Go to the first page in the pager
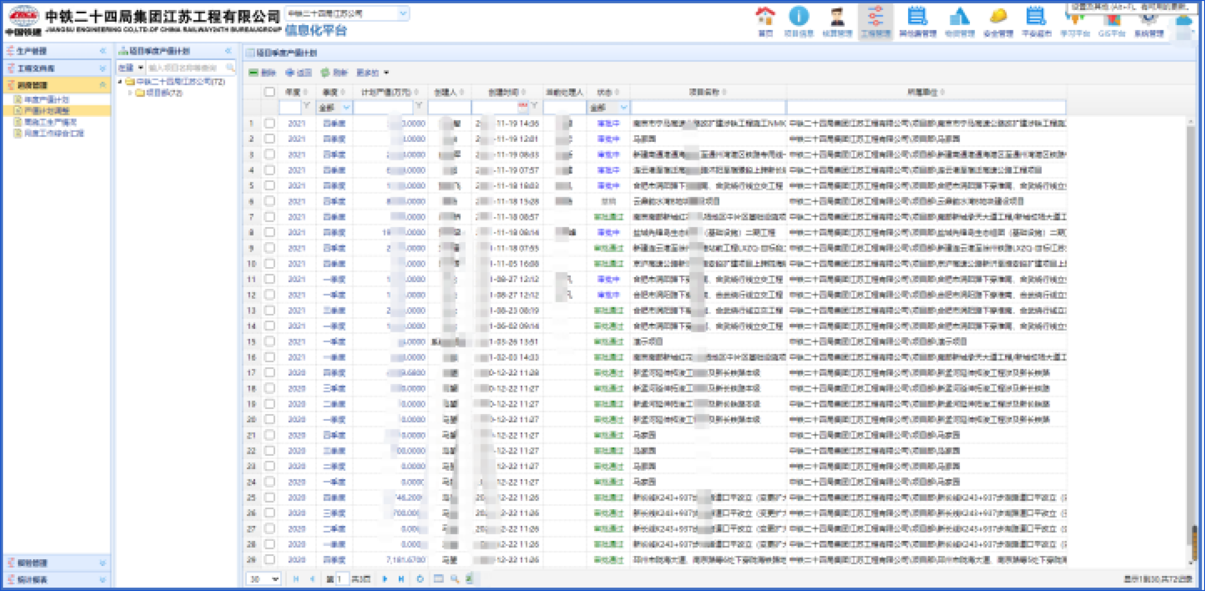This screenshot has height=591, width=1205. [x=296, y=579]
